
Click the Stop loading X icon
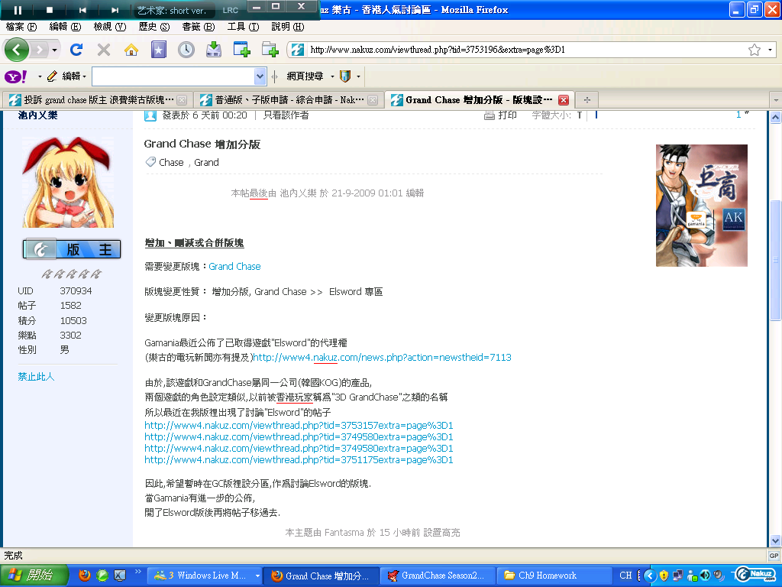click(x=104, y=50)
